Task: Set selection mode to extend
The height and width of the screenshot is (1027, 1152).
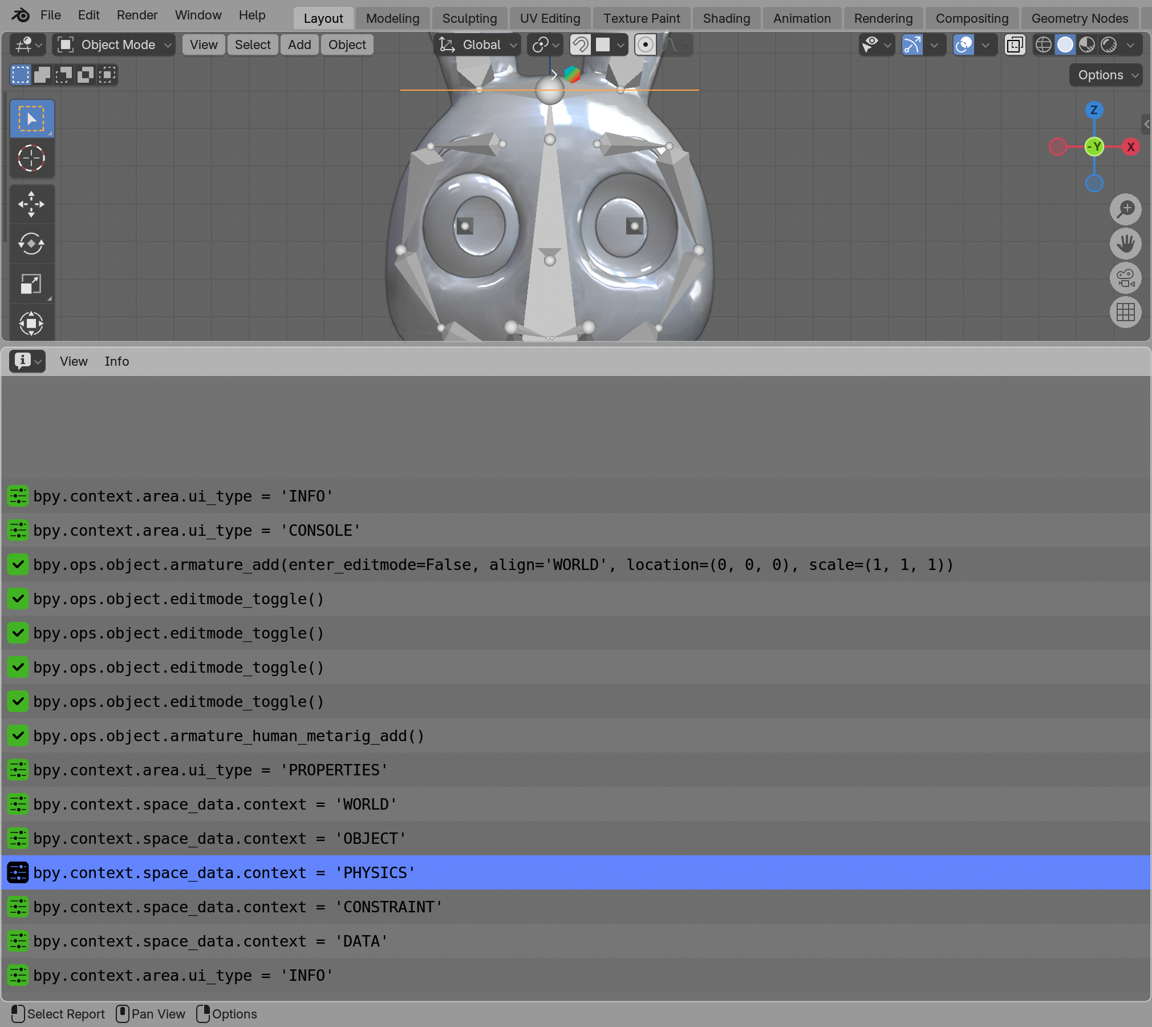Action: (x=42, y=75)
